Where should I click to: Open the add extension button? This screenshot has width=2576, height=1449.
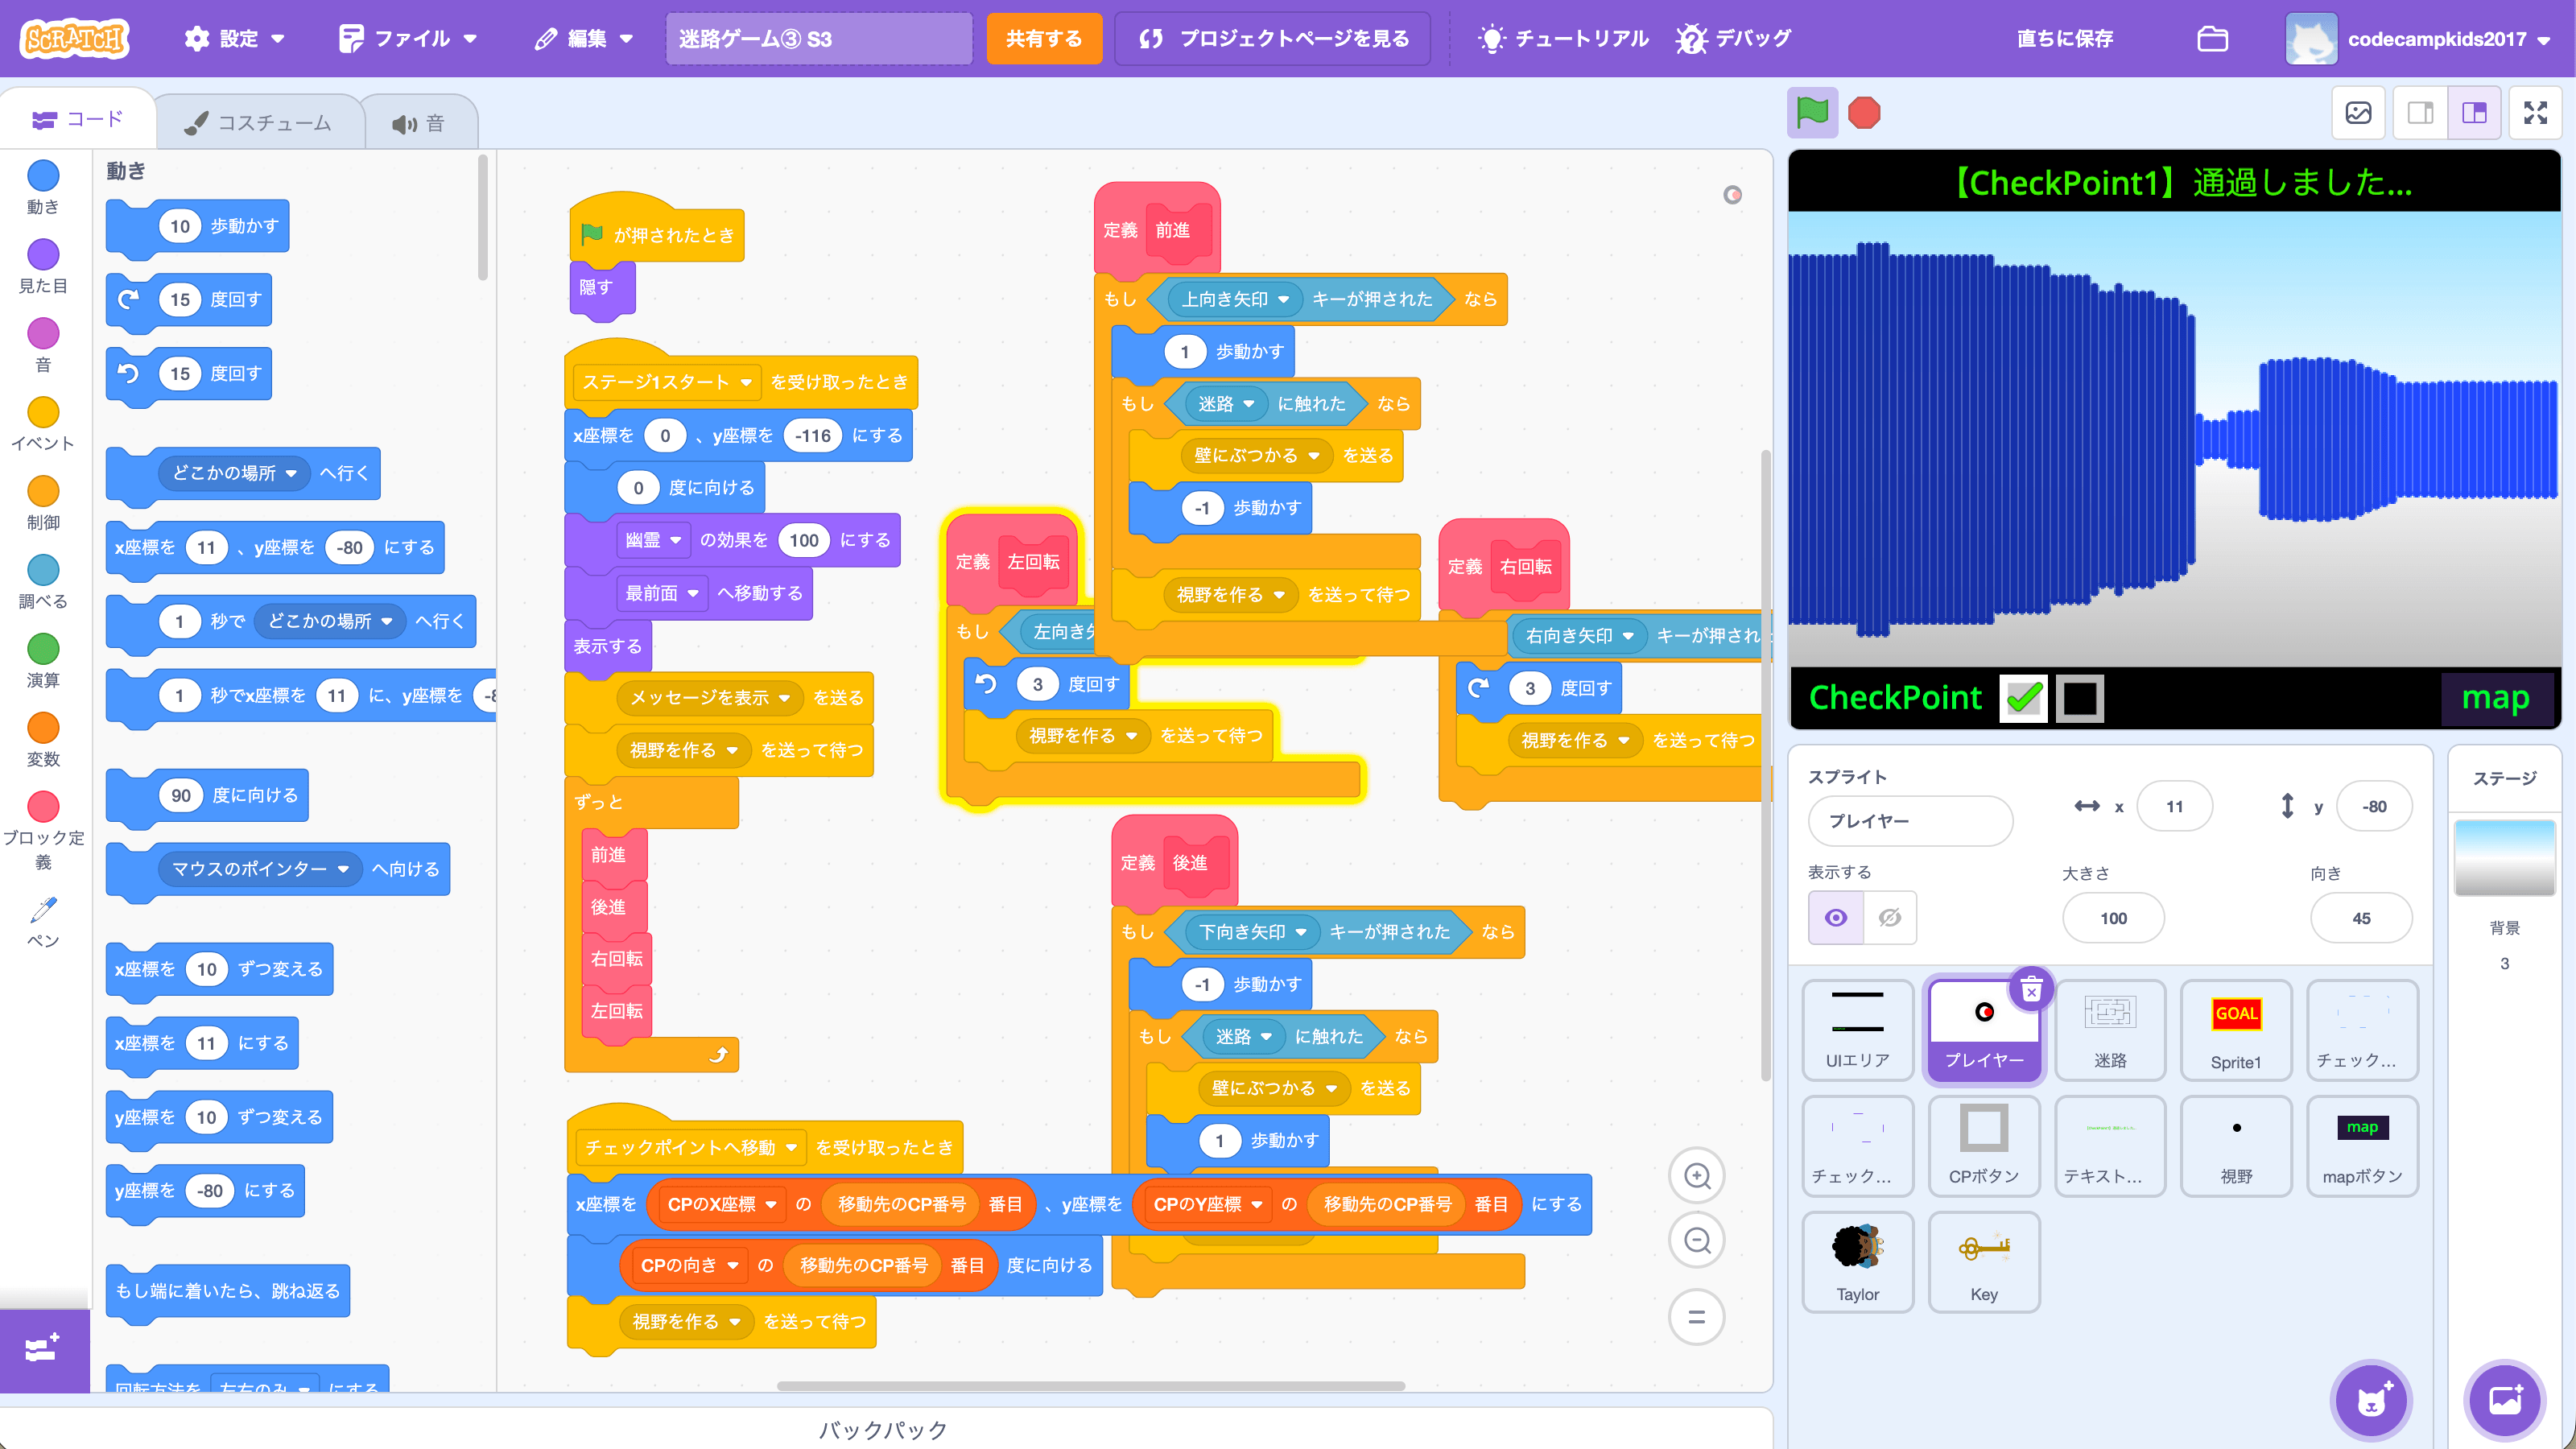click(44, 1349)
